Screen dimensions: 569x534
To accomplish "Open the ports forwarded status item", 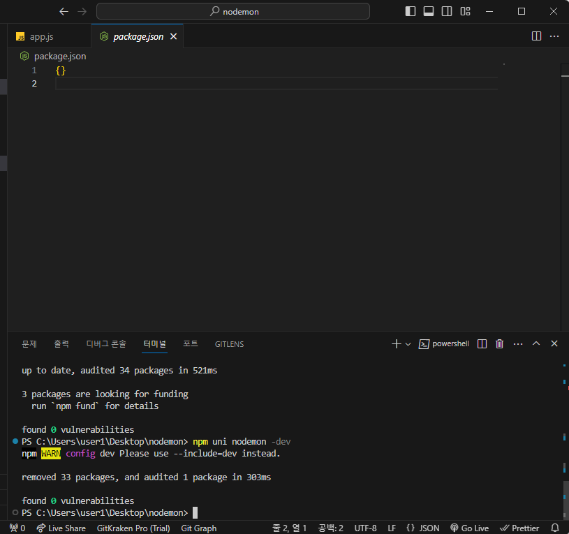I will 17,528.
